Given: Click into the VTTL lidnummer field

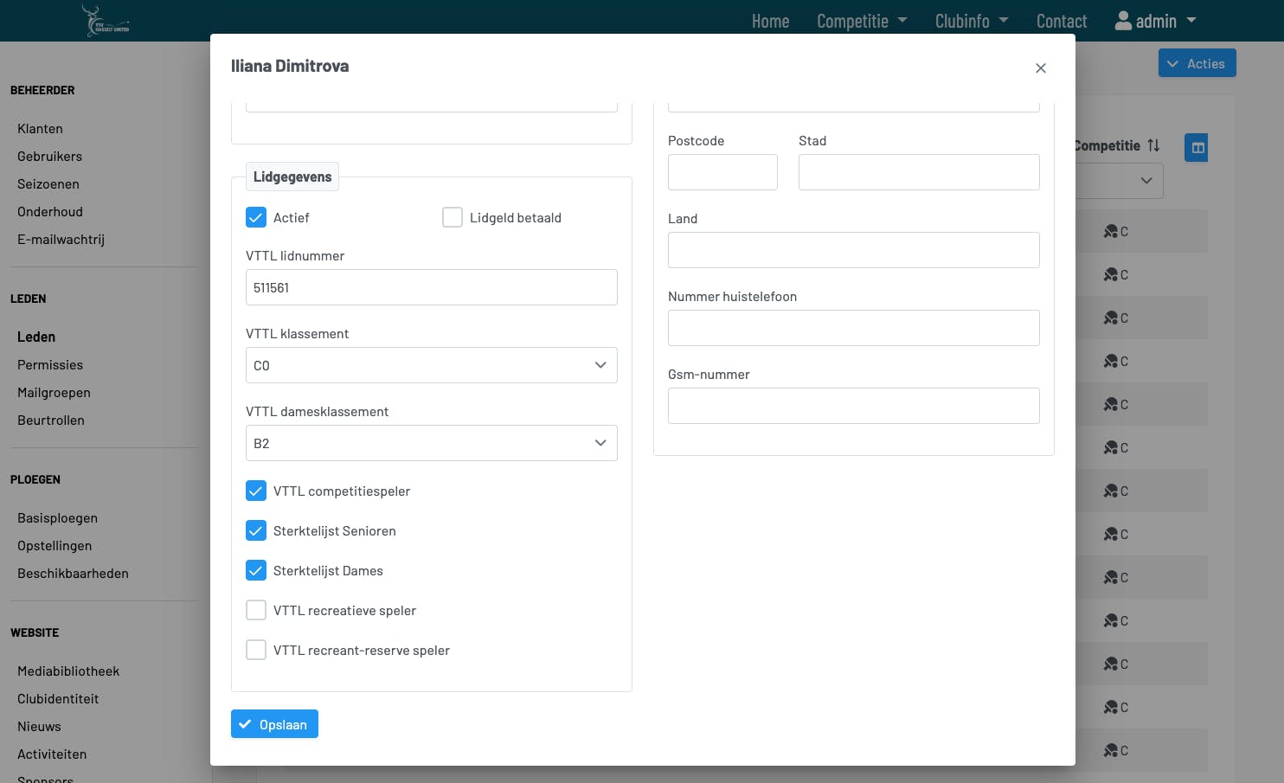Looking at the screenshot, I should click(431, 287).
